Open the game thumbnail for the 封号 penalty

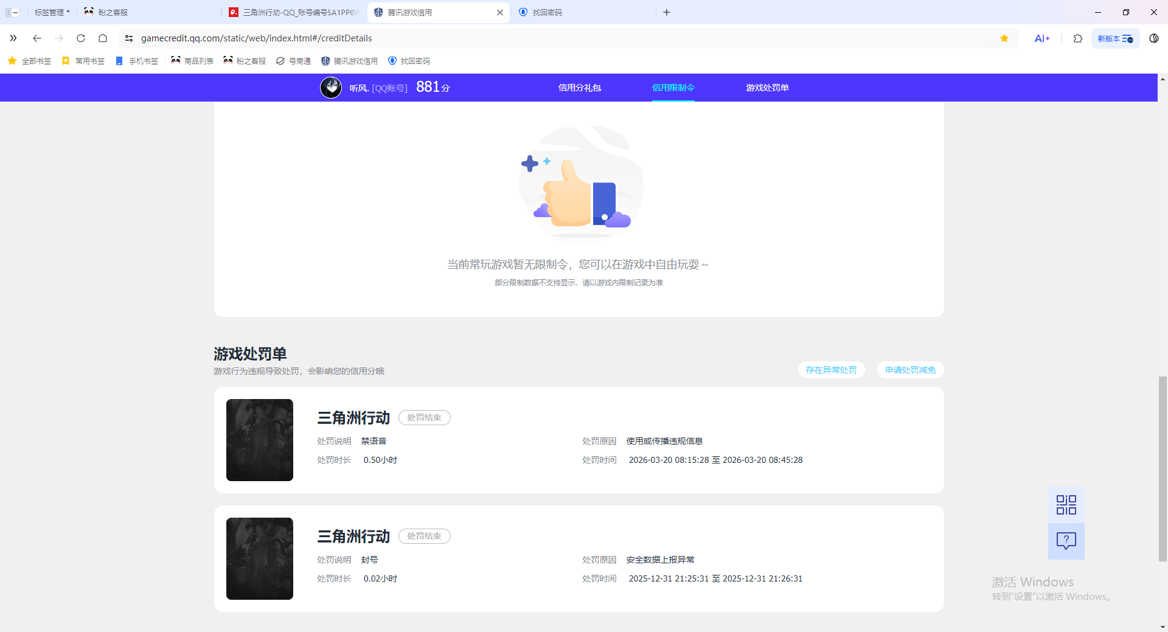(x=260, y=558)
